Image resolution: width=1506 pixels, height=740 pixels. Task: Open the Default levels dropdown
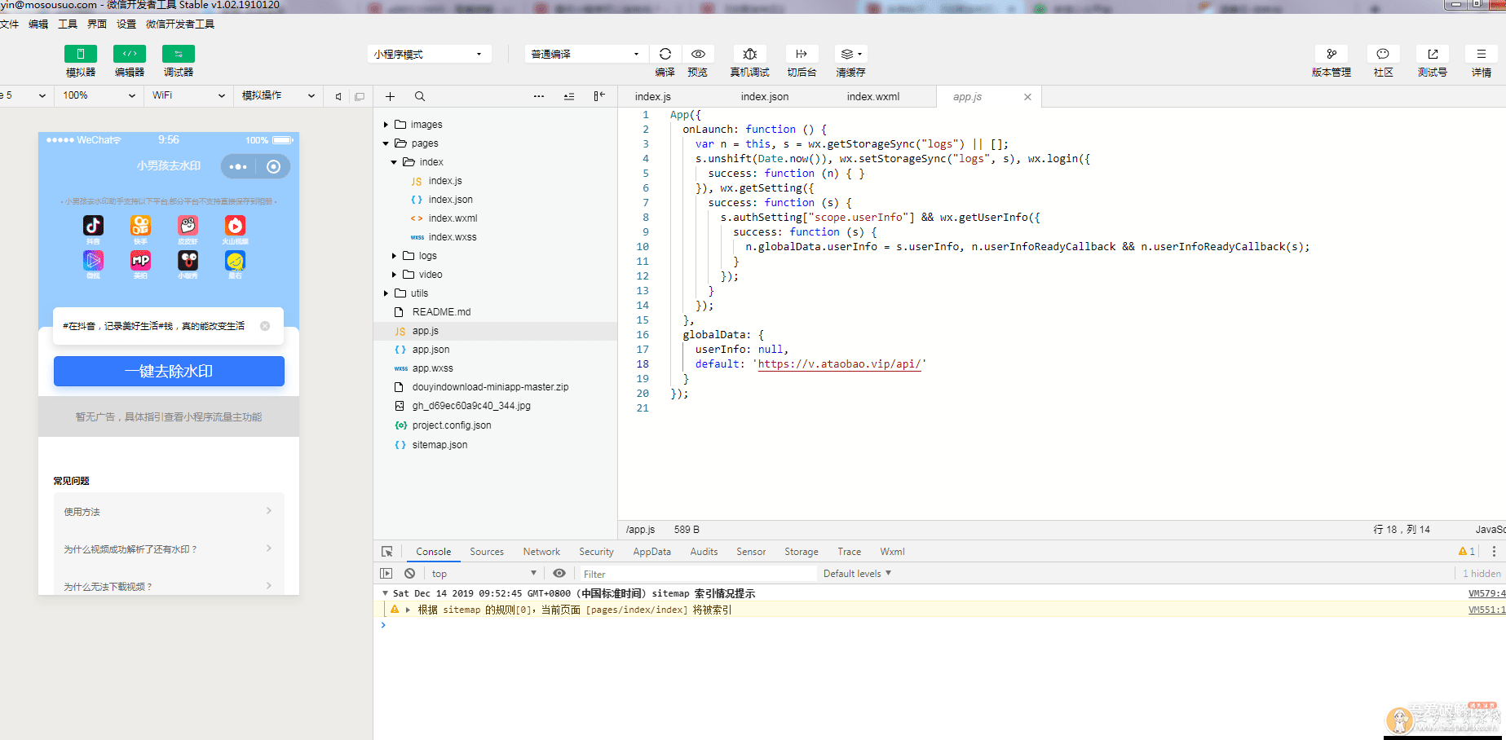point(857,574)
